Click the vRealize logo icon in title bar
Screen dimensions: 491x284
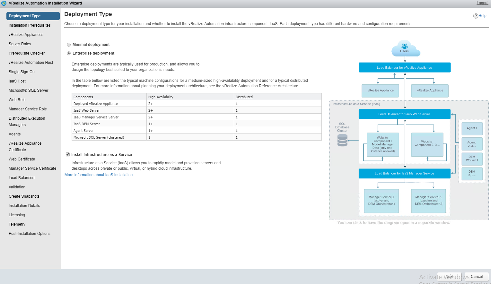pos(4,3)
